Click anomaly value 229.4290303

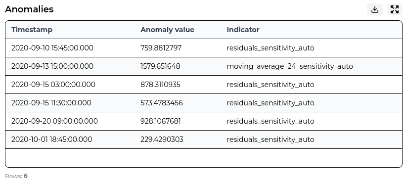[162, 139]
